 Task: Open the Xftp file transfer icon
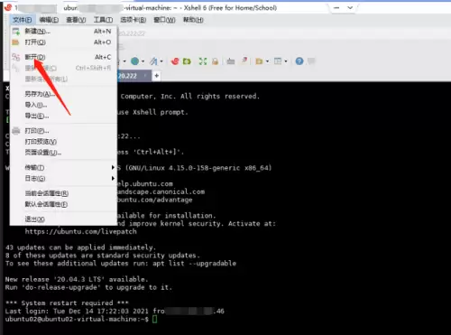pyautogui.click(x=187, y=61)
